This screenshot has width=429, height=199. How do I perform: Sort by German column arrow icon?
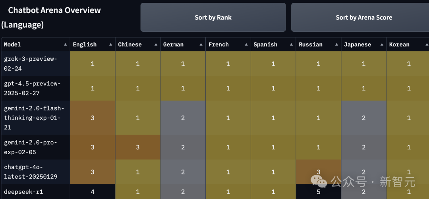pos(201,44)
